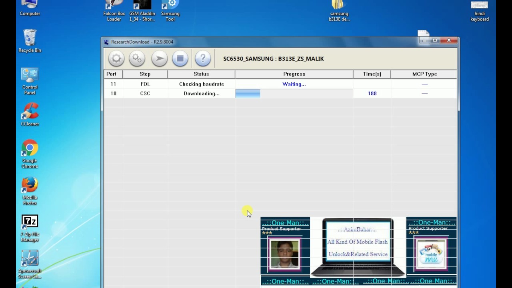
Task: Start downloading with the play arrow icon
Action: [159, 59]
